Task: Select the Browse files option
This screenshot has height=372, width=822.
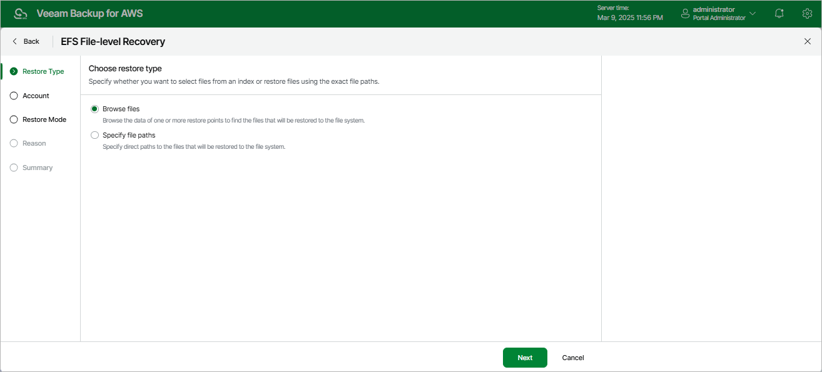Action: [94, 108]
